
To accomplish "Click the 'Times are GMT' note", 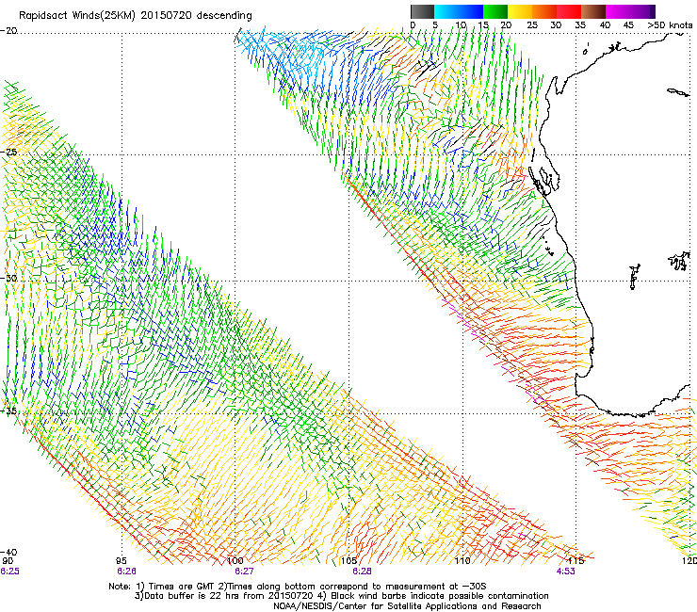I will click(x=184, y=587).
